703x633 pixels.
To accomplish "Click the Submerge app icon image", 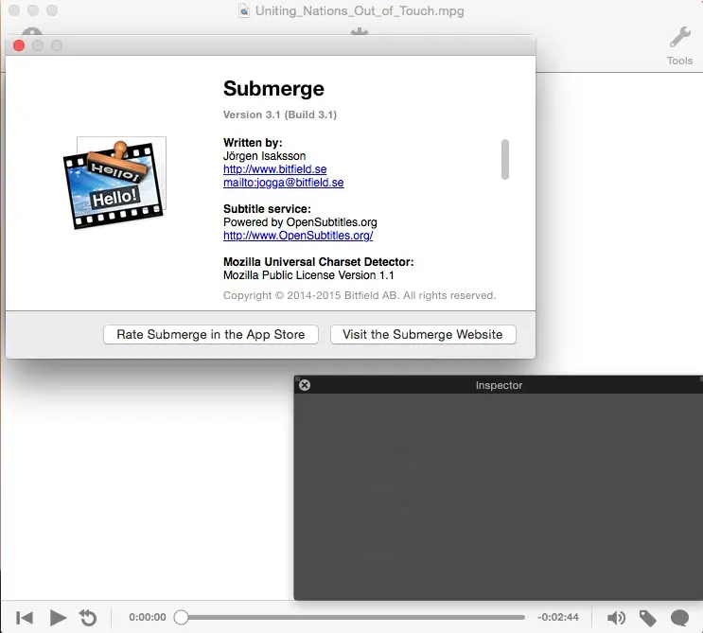I will point(114,184).
